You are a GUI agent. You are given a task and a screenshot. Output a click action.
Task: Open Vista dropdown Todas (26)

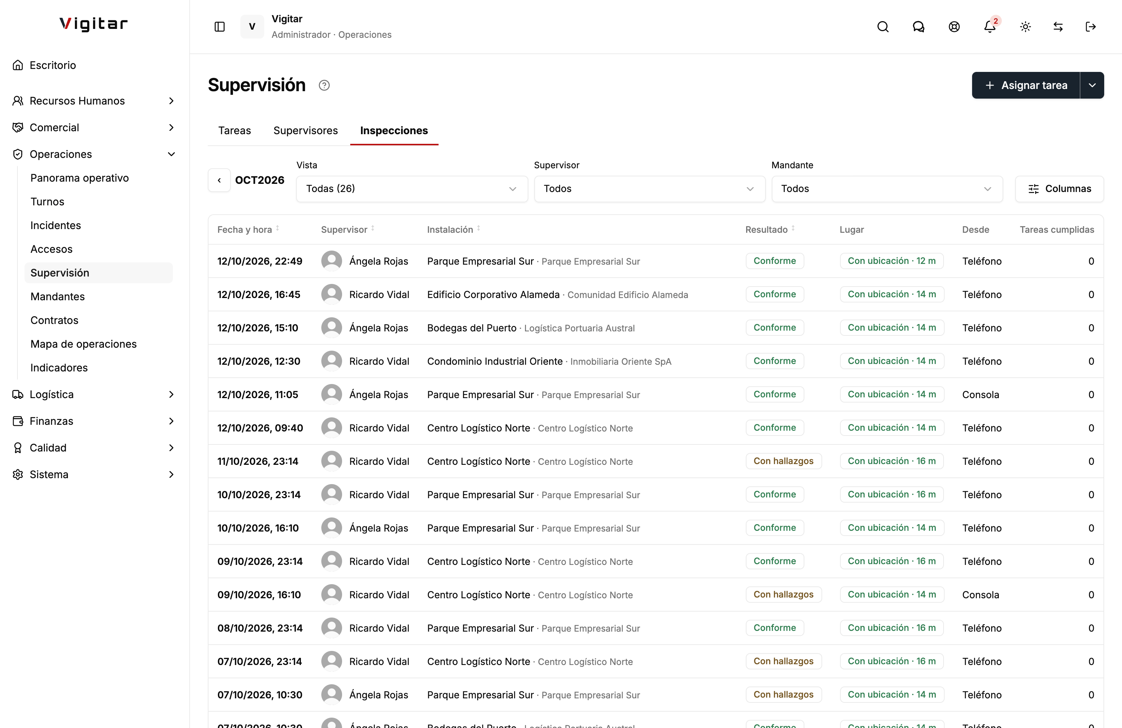click(411, 189)
